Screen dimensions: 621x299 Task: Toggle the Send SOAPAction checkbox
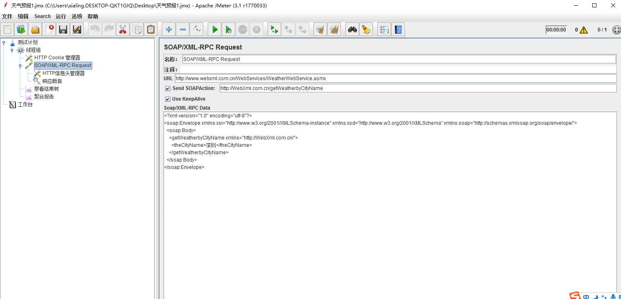(168, 88)
